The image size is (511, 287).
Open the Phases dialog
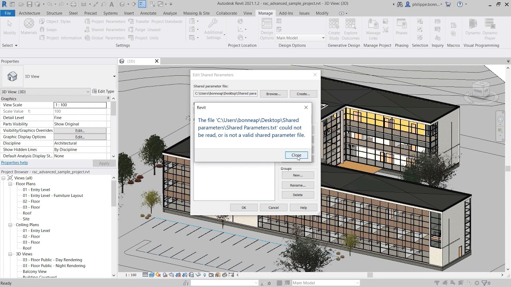pyautogui.click(x=401, y=27)
